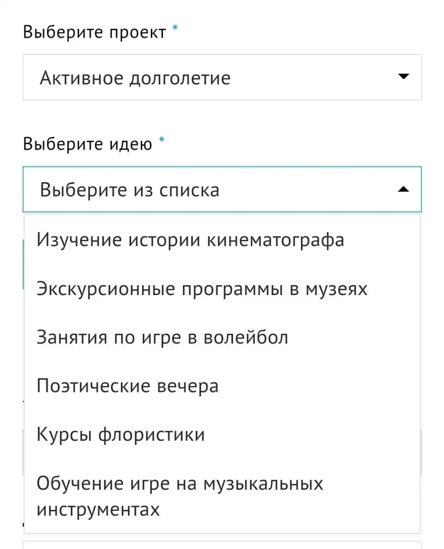Collapse the idea list with the up arrow
Image resolution: width=444 pixels, height=549 pixels.
(x=403, y=189)
